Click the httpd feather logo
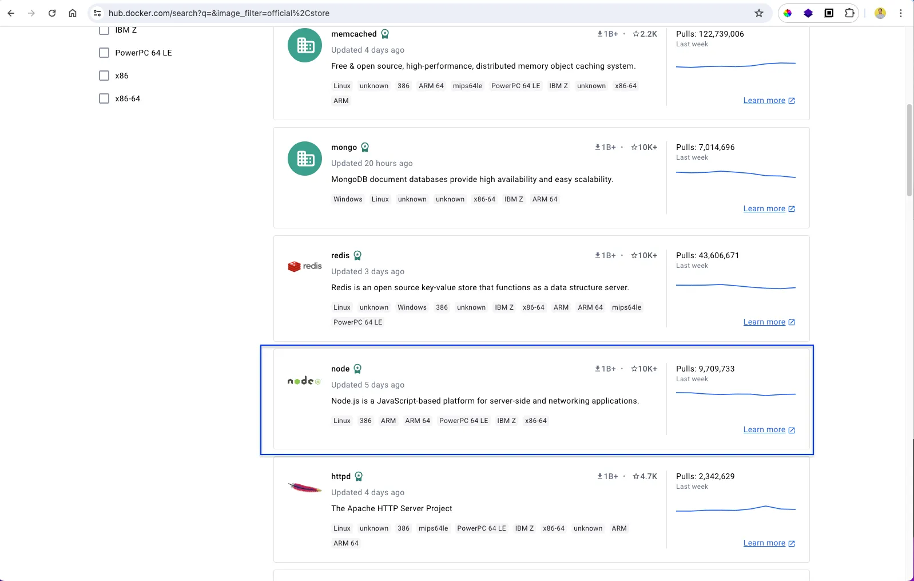 pos(305,488)
